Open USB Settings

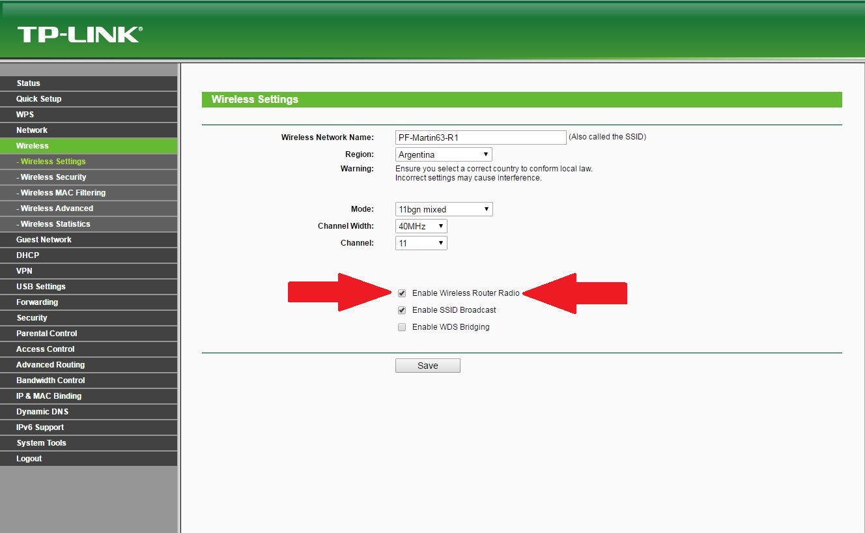pos(89,287)
